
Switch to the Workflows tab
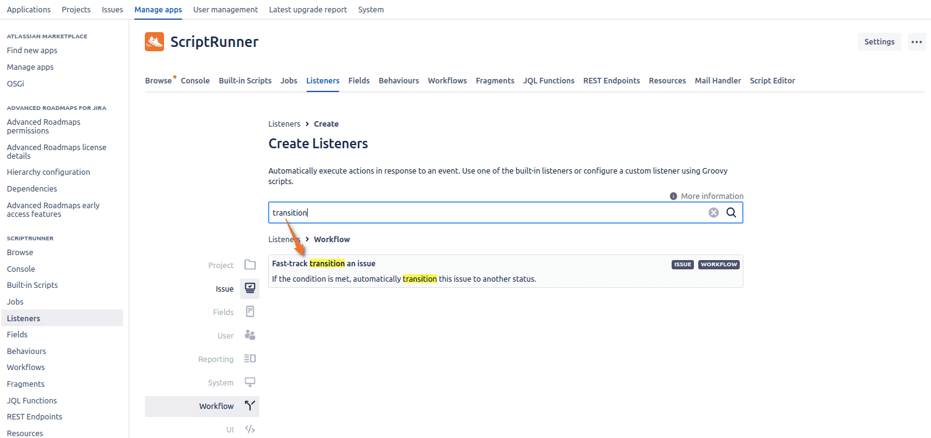click(448, 81)
